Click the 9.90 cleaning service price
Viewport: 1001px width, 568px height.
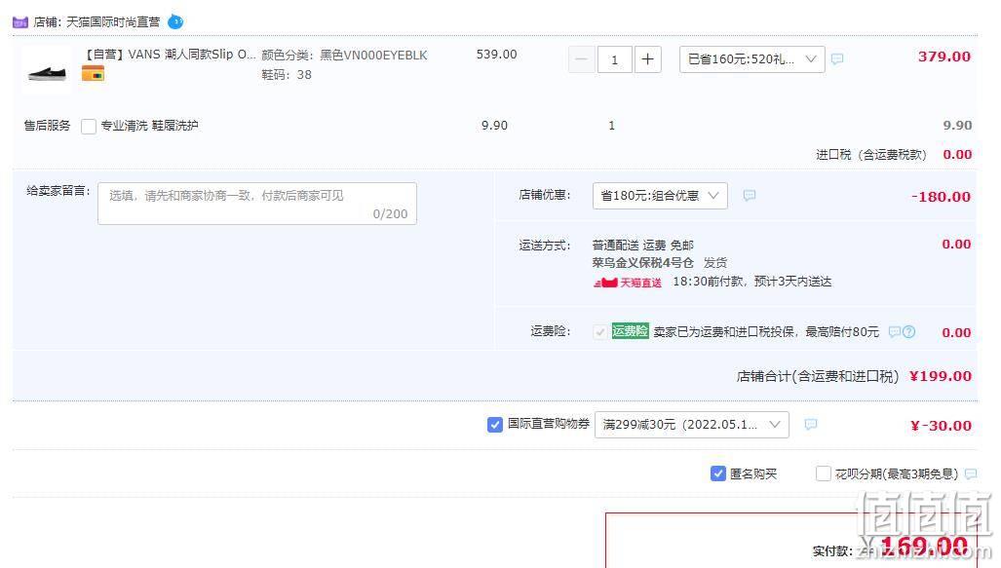495,126
